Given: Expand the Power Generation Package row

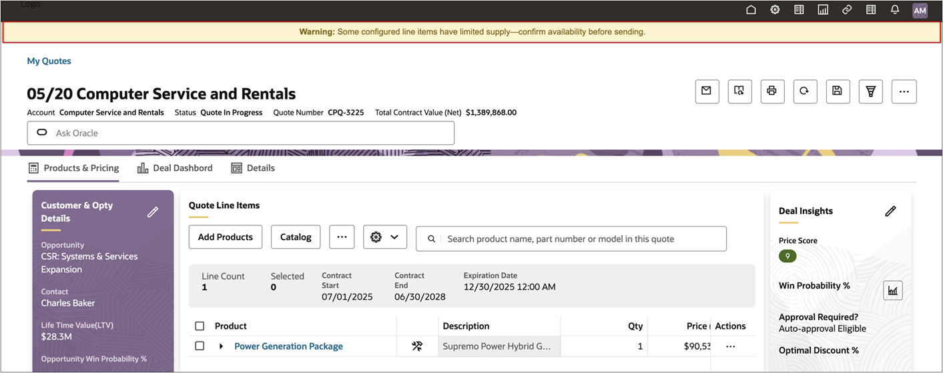Looking at the screenshot, I should [221, 346].
